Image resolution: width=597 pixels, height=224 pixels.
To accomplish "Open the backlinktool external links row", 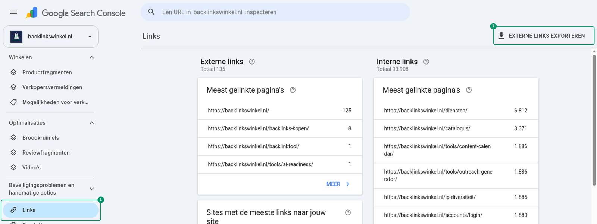I will pyautogui.click(x=280, y=146).
